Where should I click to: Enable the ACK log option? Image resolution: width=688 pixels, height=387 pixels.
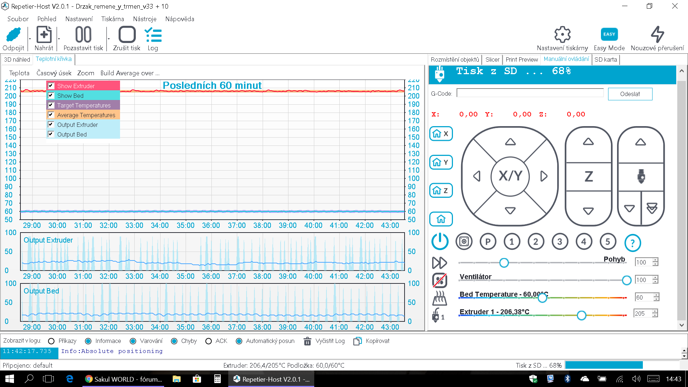click(209, 341)
